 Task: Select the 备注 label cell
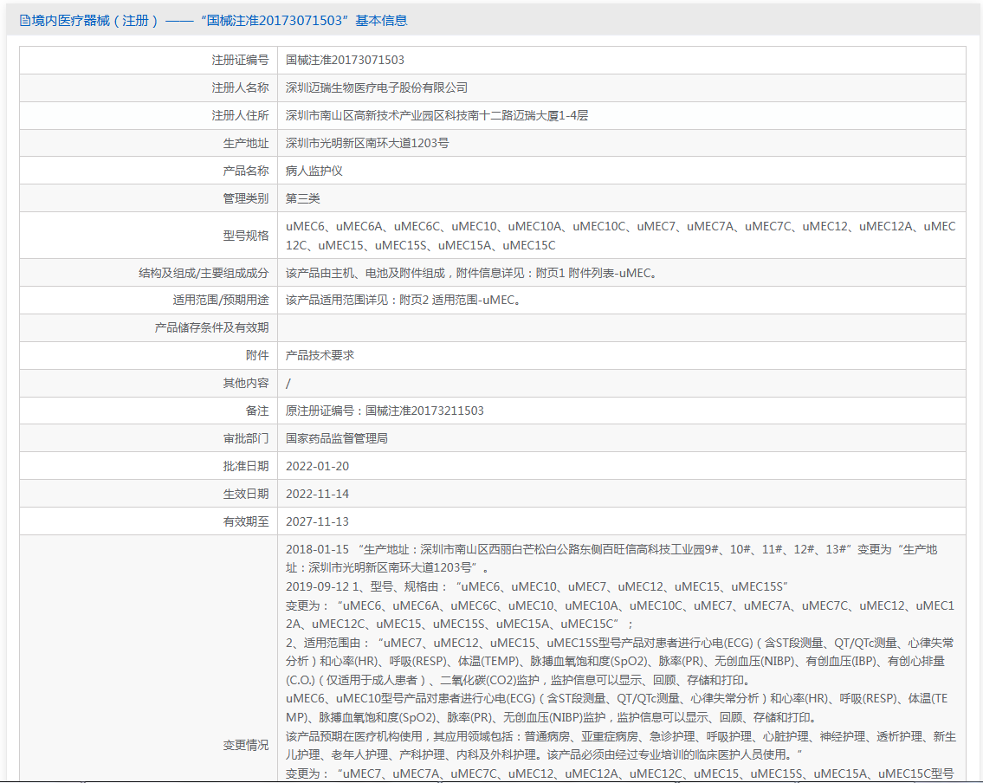pyautogui.click(x=257, y=411)
